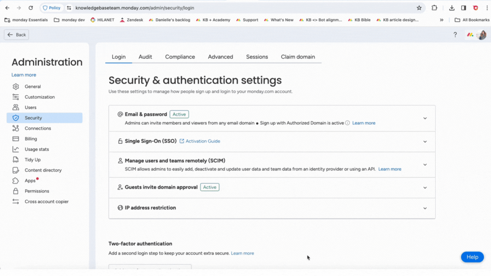Screen dimensions: 491x276
Task: Reload the page with refresh icon
Action: click(x=31, y=8)
